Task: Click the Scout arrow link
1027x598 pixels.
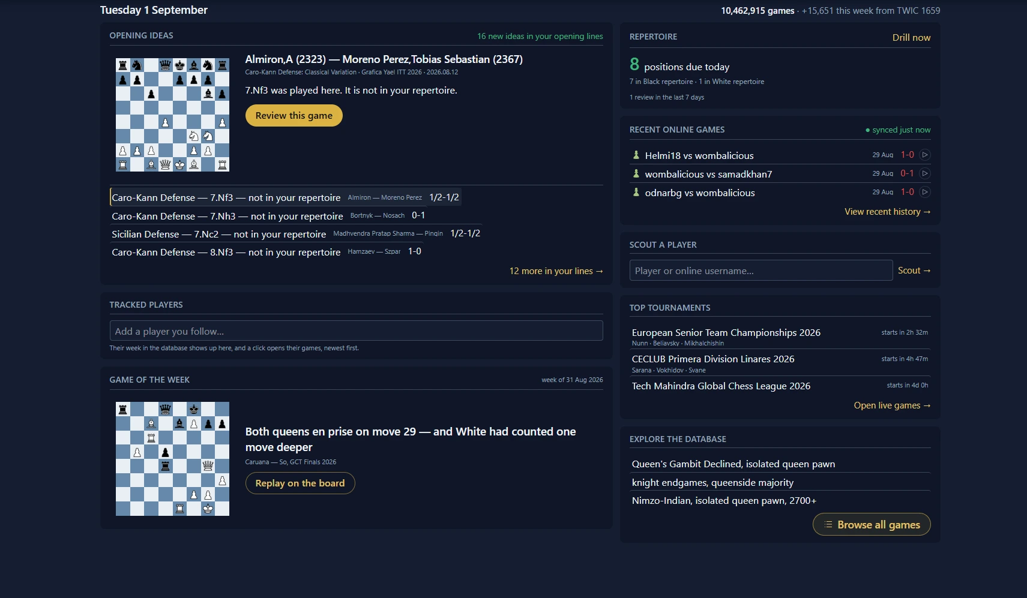Action: coord(914,271)
